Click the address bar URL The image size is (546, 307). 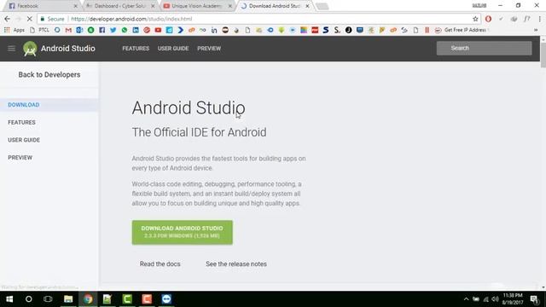tap(131, 19)
